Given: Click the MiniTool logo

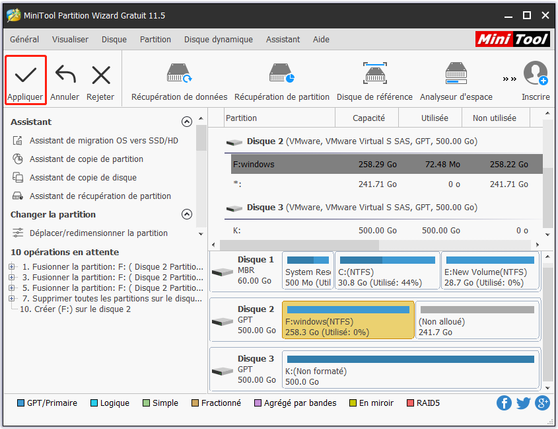Looking at the screenshot, I should 512,39.
